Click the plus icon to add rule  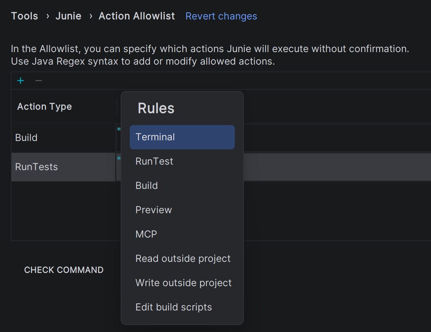(x=21, y=81)
